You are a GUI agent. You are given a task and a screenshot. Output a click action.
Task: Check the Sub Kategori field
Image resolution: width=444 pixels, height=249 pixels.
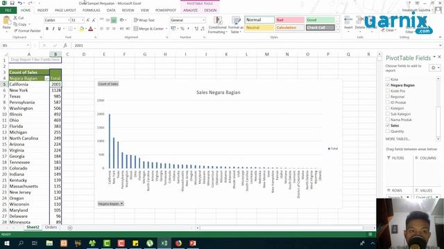388,114
